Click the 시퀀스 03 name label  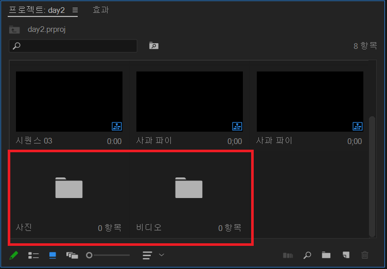coord(34,141)
